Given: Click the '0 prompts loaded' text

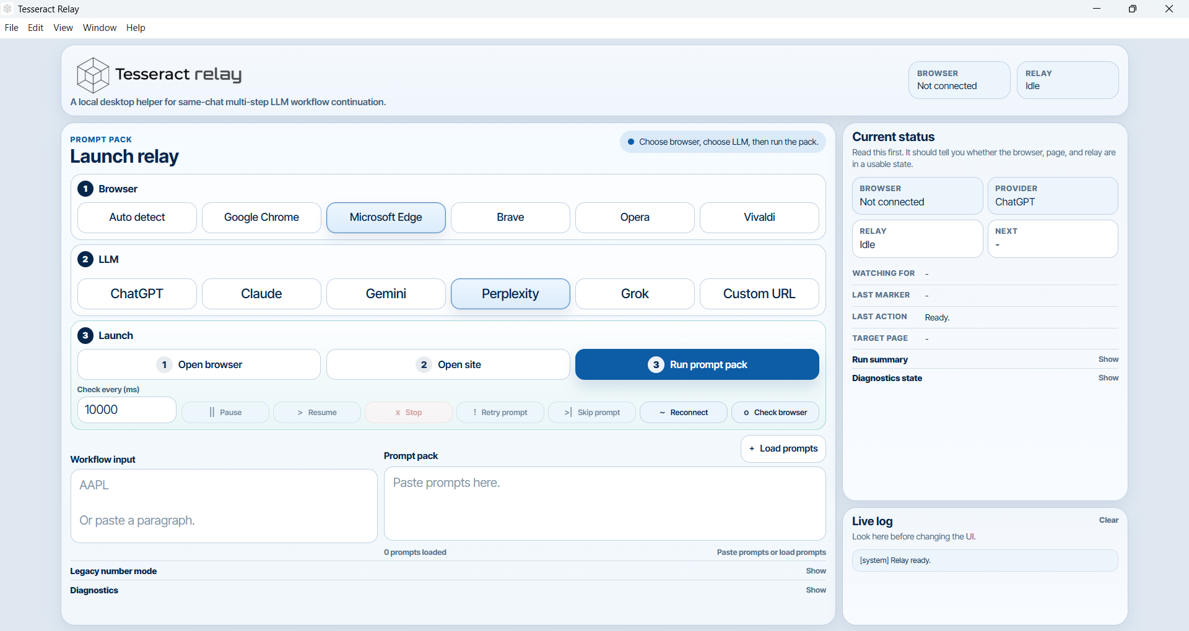Looking at the screenshot, I should (x=415, y=552).
